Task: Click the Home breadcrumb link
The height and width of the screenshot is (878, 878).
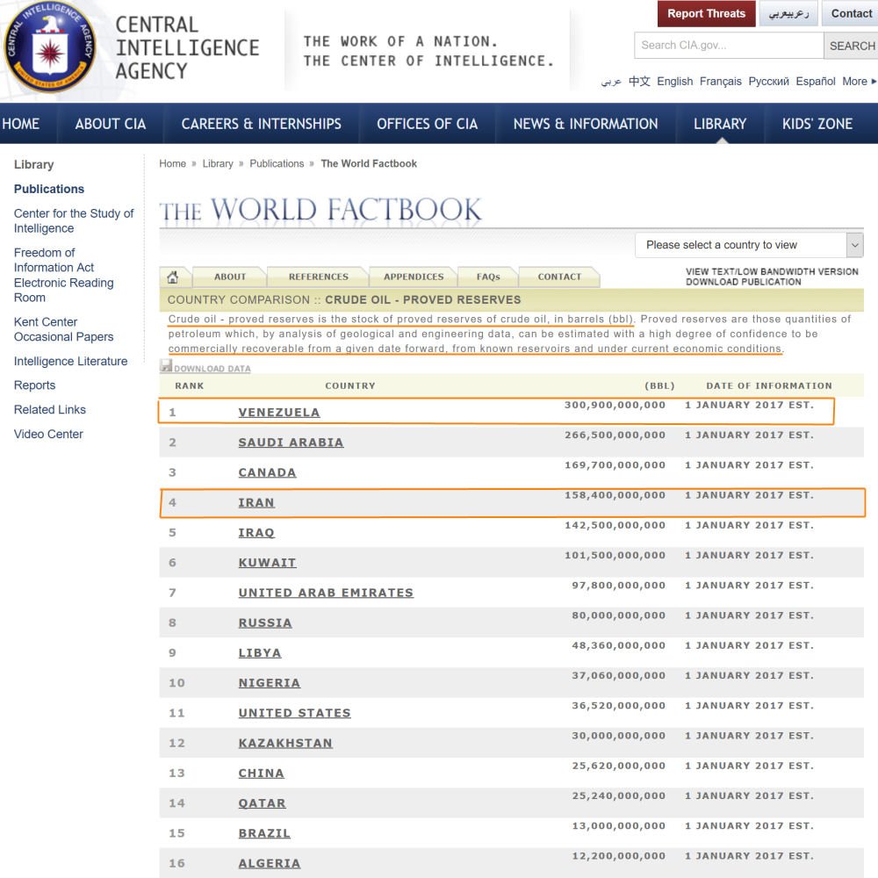Action: coord(172,163)
